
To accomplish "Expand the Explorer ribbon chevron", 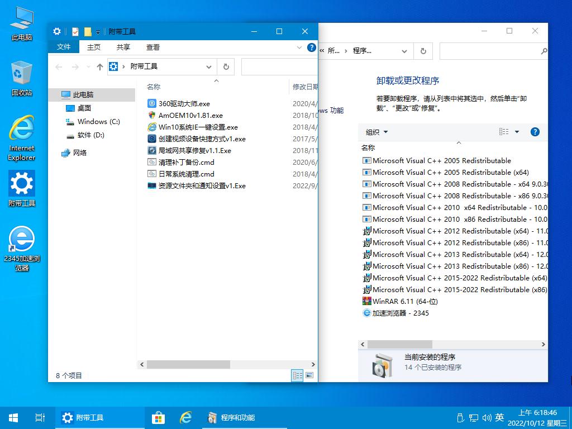I will [x=299, y=47].
